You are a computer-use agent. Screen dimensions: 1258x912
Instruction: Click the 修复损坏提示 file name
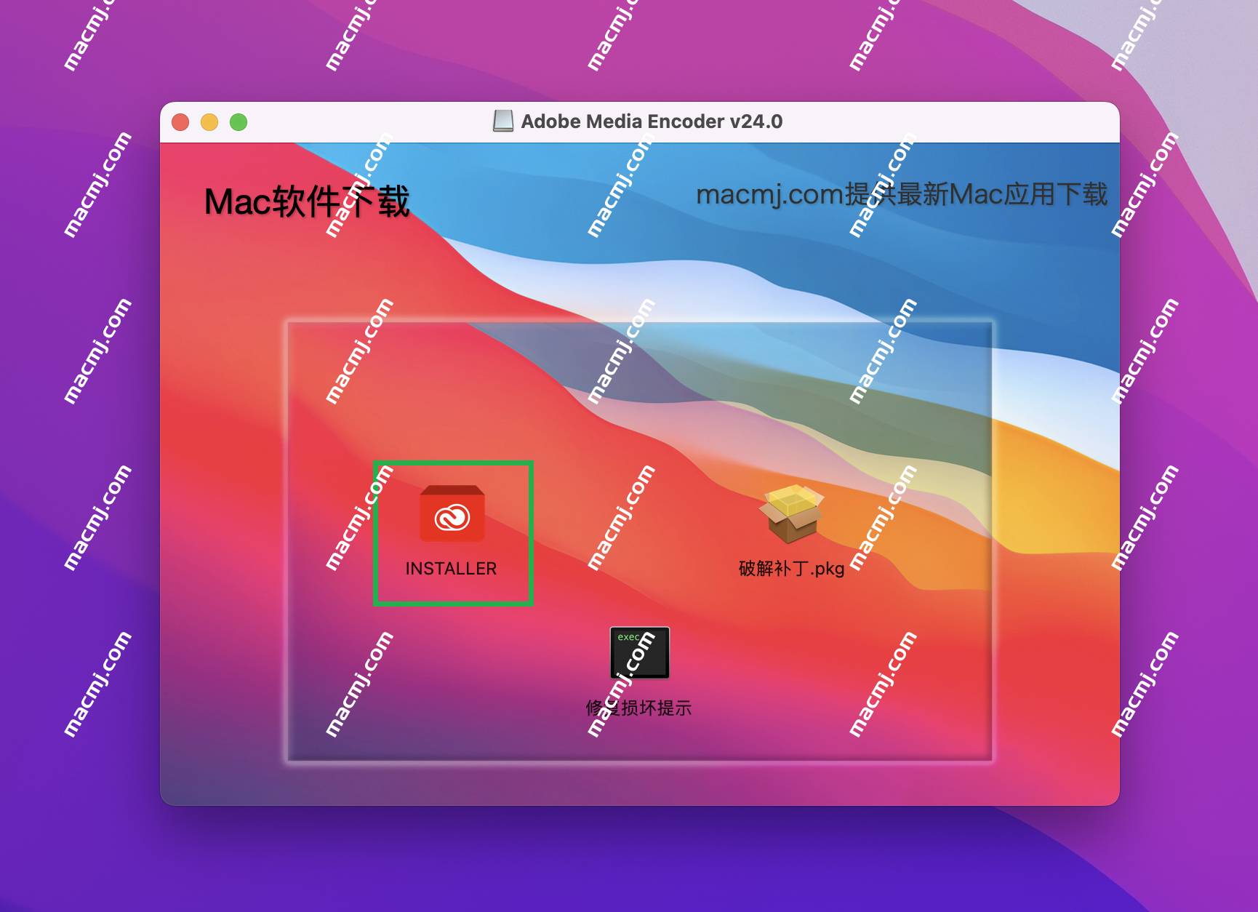638,708
